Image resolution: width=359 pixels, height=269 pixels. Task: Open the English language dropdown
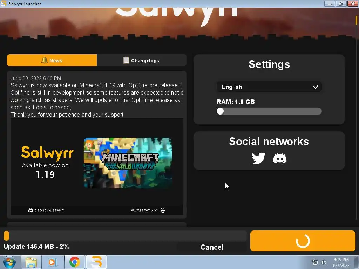(x=269, y=87)
